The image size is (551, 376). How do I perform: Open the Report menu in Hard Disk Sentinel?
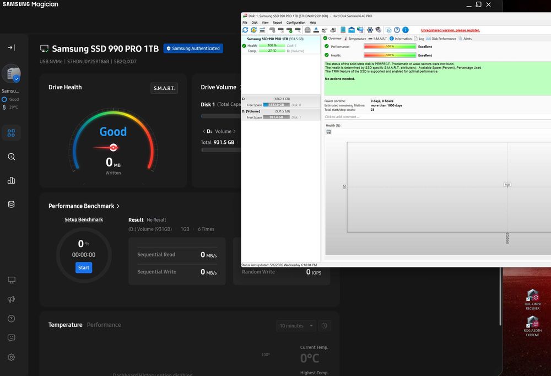click(277, 23)
